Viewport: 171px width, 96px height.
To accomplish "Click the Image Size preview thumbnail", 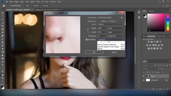I will pyautogui.click(x=63, y=35).
